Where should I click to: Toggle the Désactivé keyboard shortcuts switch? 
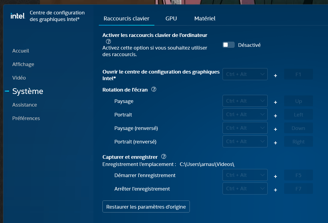click(x=228, y=45)
